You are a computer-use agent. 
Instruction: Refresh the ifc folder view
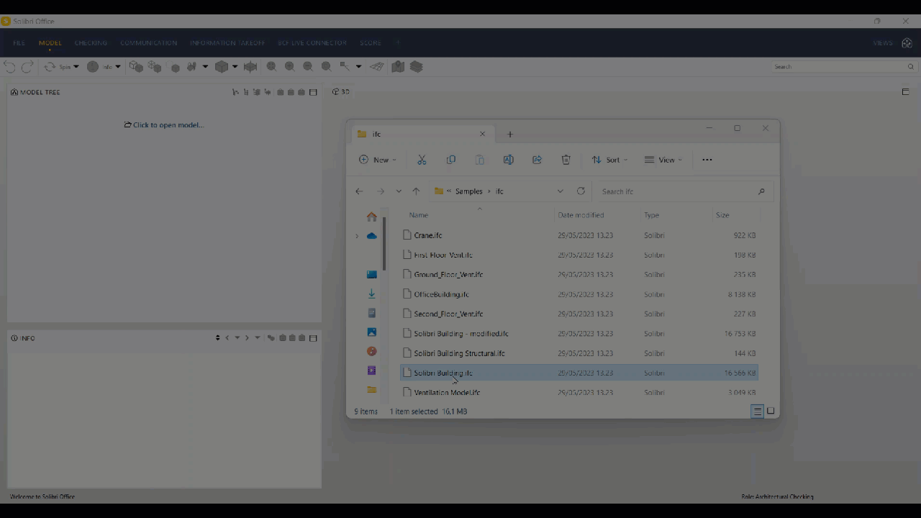point(581,191)
